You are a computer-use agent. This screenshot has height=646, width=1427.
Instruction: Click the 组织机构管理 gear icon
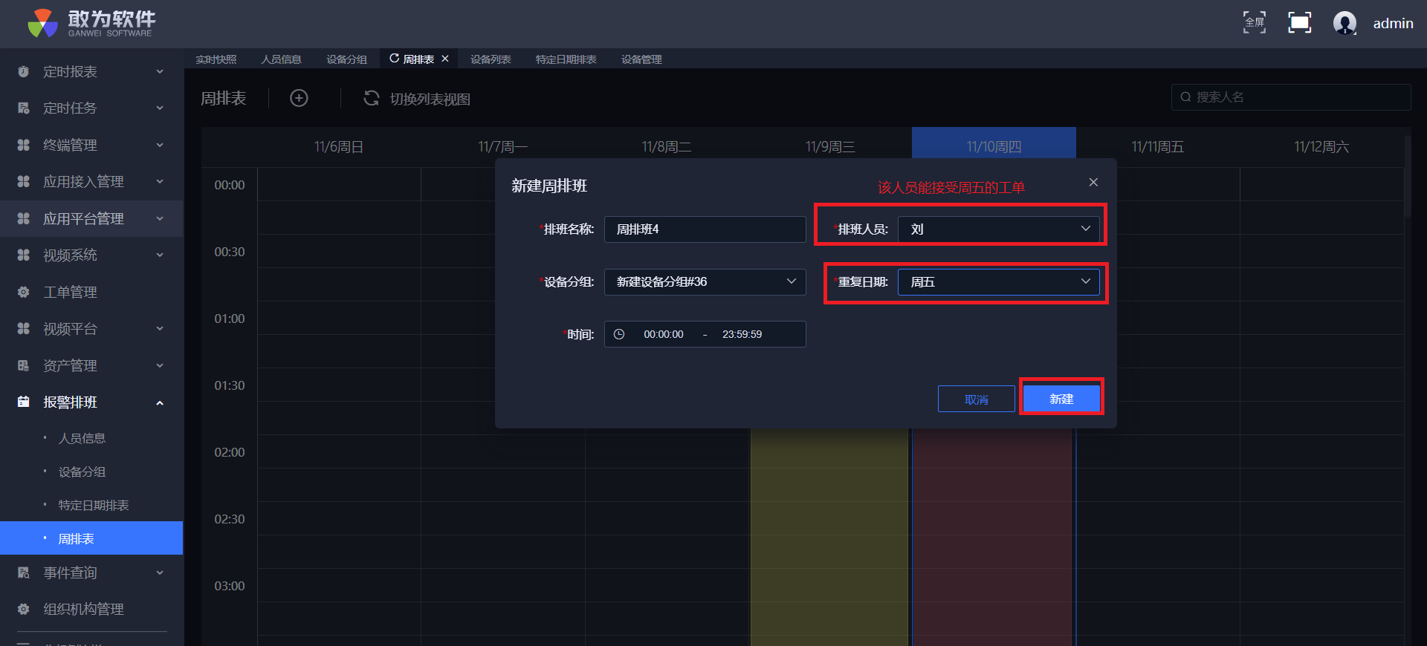[24, 609]
